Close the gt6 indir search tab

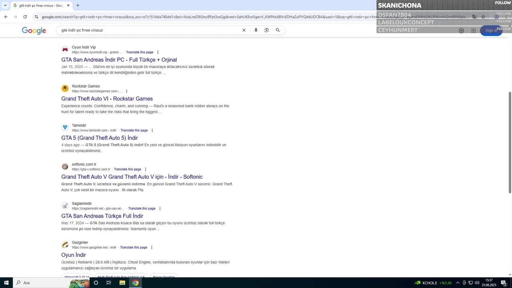(68, 5)
